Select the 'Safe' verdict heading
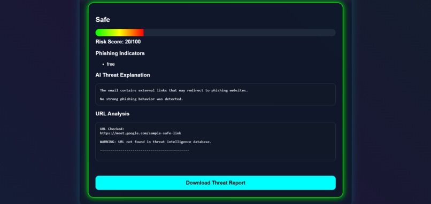431x204 pixels. pos(103,20)
